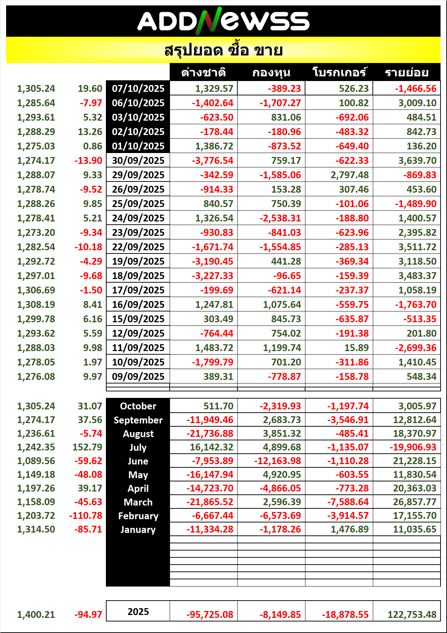The height and width of the screenshot is (633, 447).
Task: Click the 1,400.21 index value
Action: click(x=36, y=615)
